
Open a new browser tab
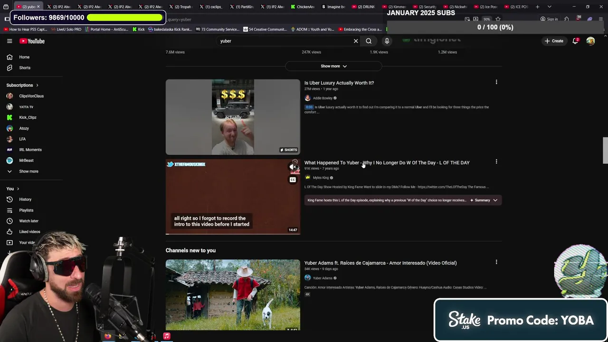coord(537,7)
